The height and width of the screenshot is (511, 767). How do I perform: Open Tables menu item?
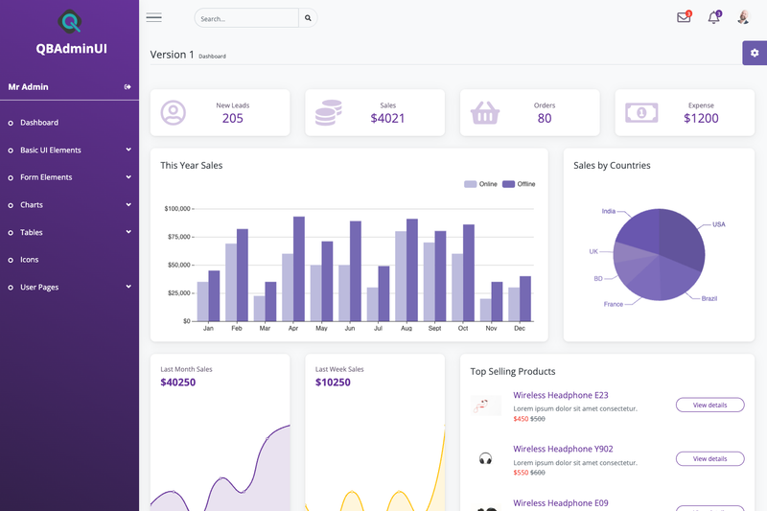(x=32, y=232)
